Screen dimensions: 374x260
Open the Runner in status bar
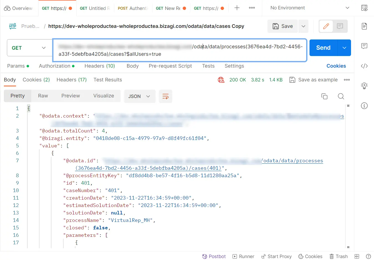coord(243,256)
